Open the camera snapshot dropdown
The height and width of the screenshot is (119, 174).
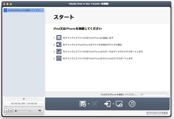point(40,110)
